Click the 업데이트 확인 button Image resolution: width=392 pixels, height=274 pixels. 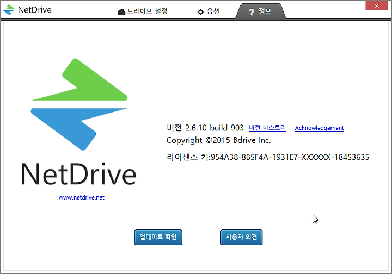158,237
